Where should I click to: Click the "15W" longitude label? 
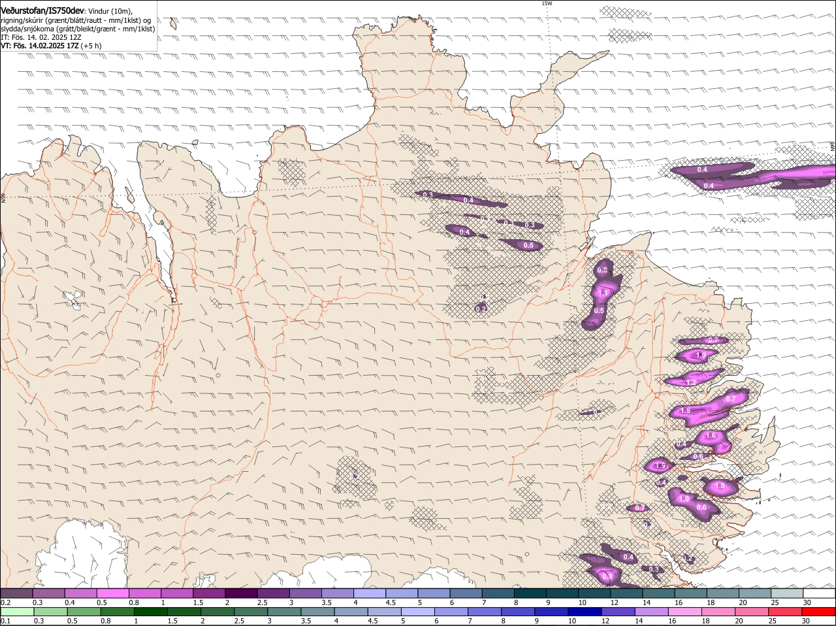click(x=547, y=3)
